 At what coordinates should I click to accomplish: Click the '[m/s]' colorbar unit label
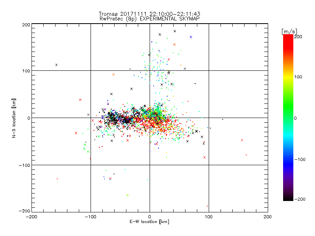click(x=289, y=31)
